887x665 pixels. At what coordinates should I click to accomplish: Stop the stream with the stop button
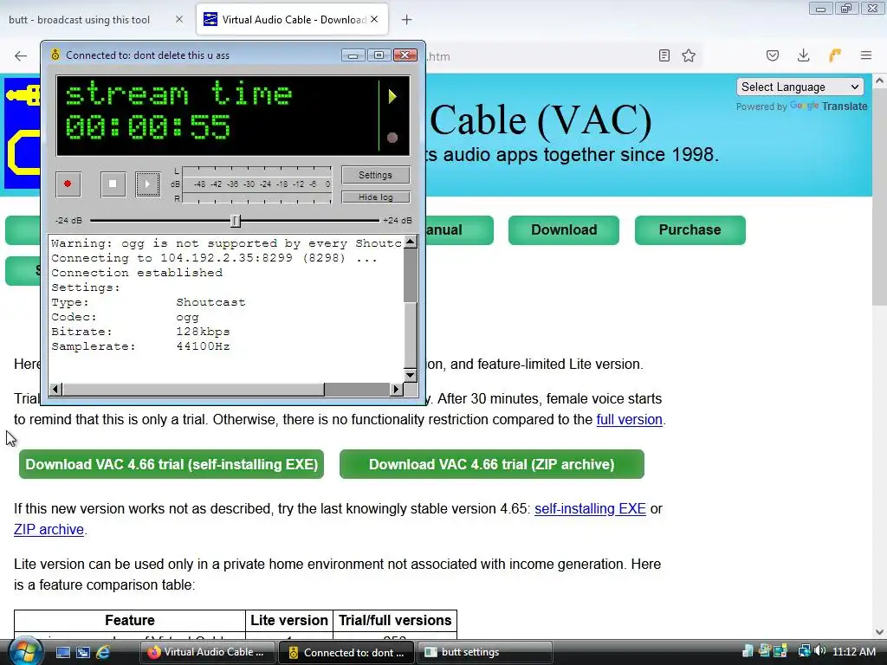click(113, 184)
